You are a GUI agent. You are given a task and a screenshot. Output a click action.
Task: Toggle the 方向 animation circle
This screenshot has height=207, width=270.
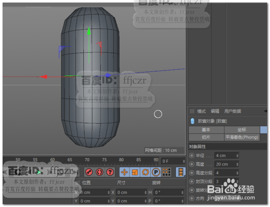click(x=192, y=198)
